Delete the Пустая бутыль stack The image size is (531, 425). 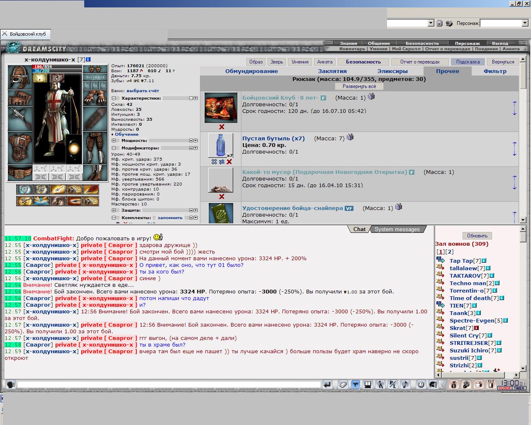(229, 162)
